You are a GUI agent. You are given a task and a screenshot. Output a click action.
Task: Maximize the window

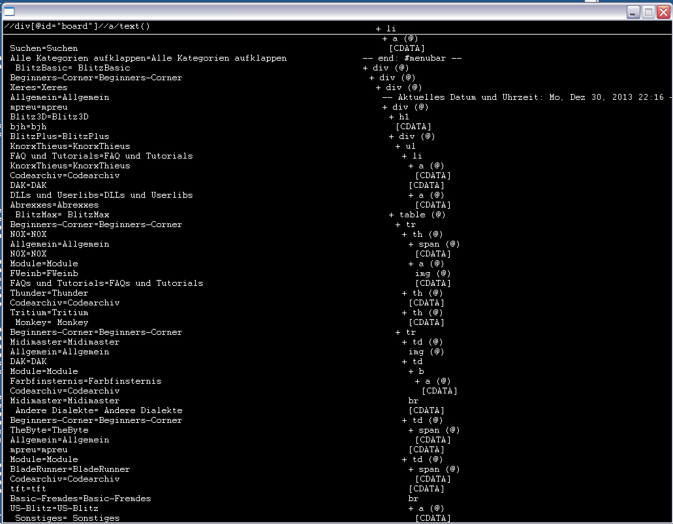click(x=649, y=12)
